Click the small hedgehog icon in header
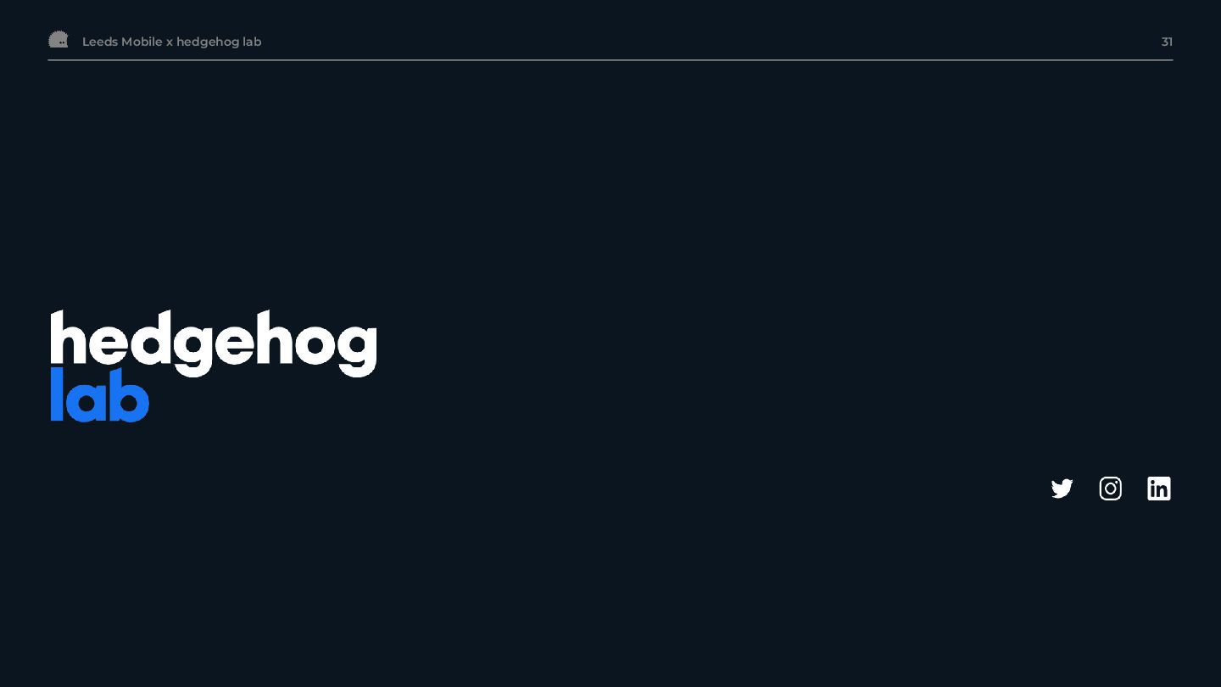This screenshot has height=687, width=1221. (59, 39)
